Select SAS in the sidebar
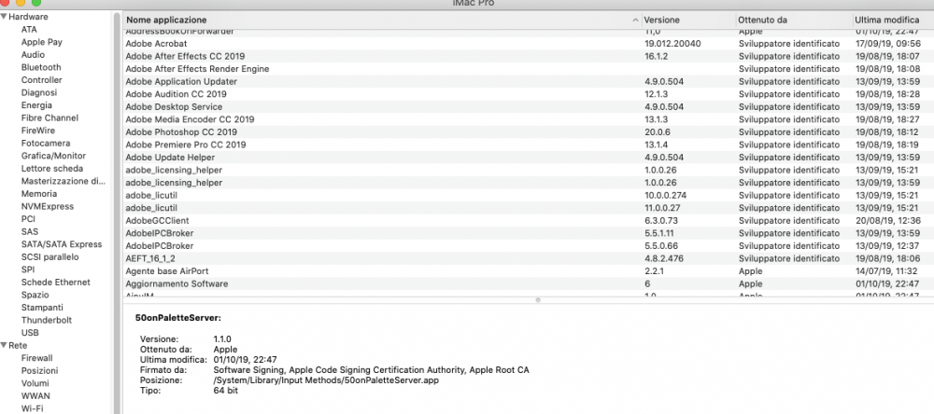 click(29, 231)
